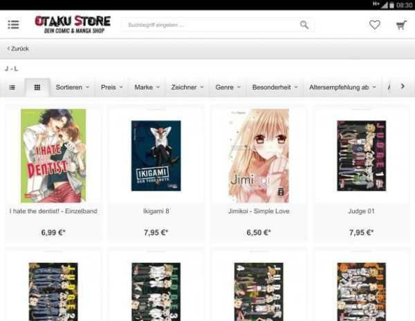Open Judge 3 cover thumbnail
This screenshot has width=415, height=321.
(x=156, y=292)
